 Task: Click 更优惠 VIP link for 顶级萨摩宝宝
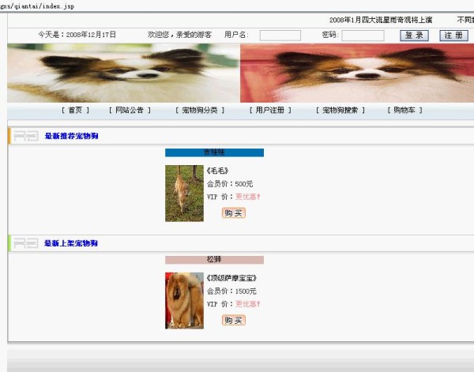coord(247,304)
